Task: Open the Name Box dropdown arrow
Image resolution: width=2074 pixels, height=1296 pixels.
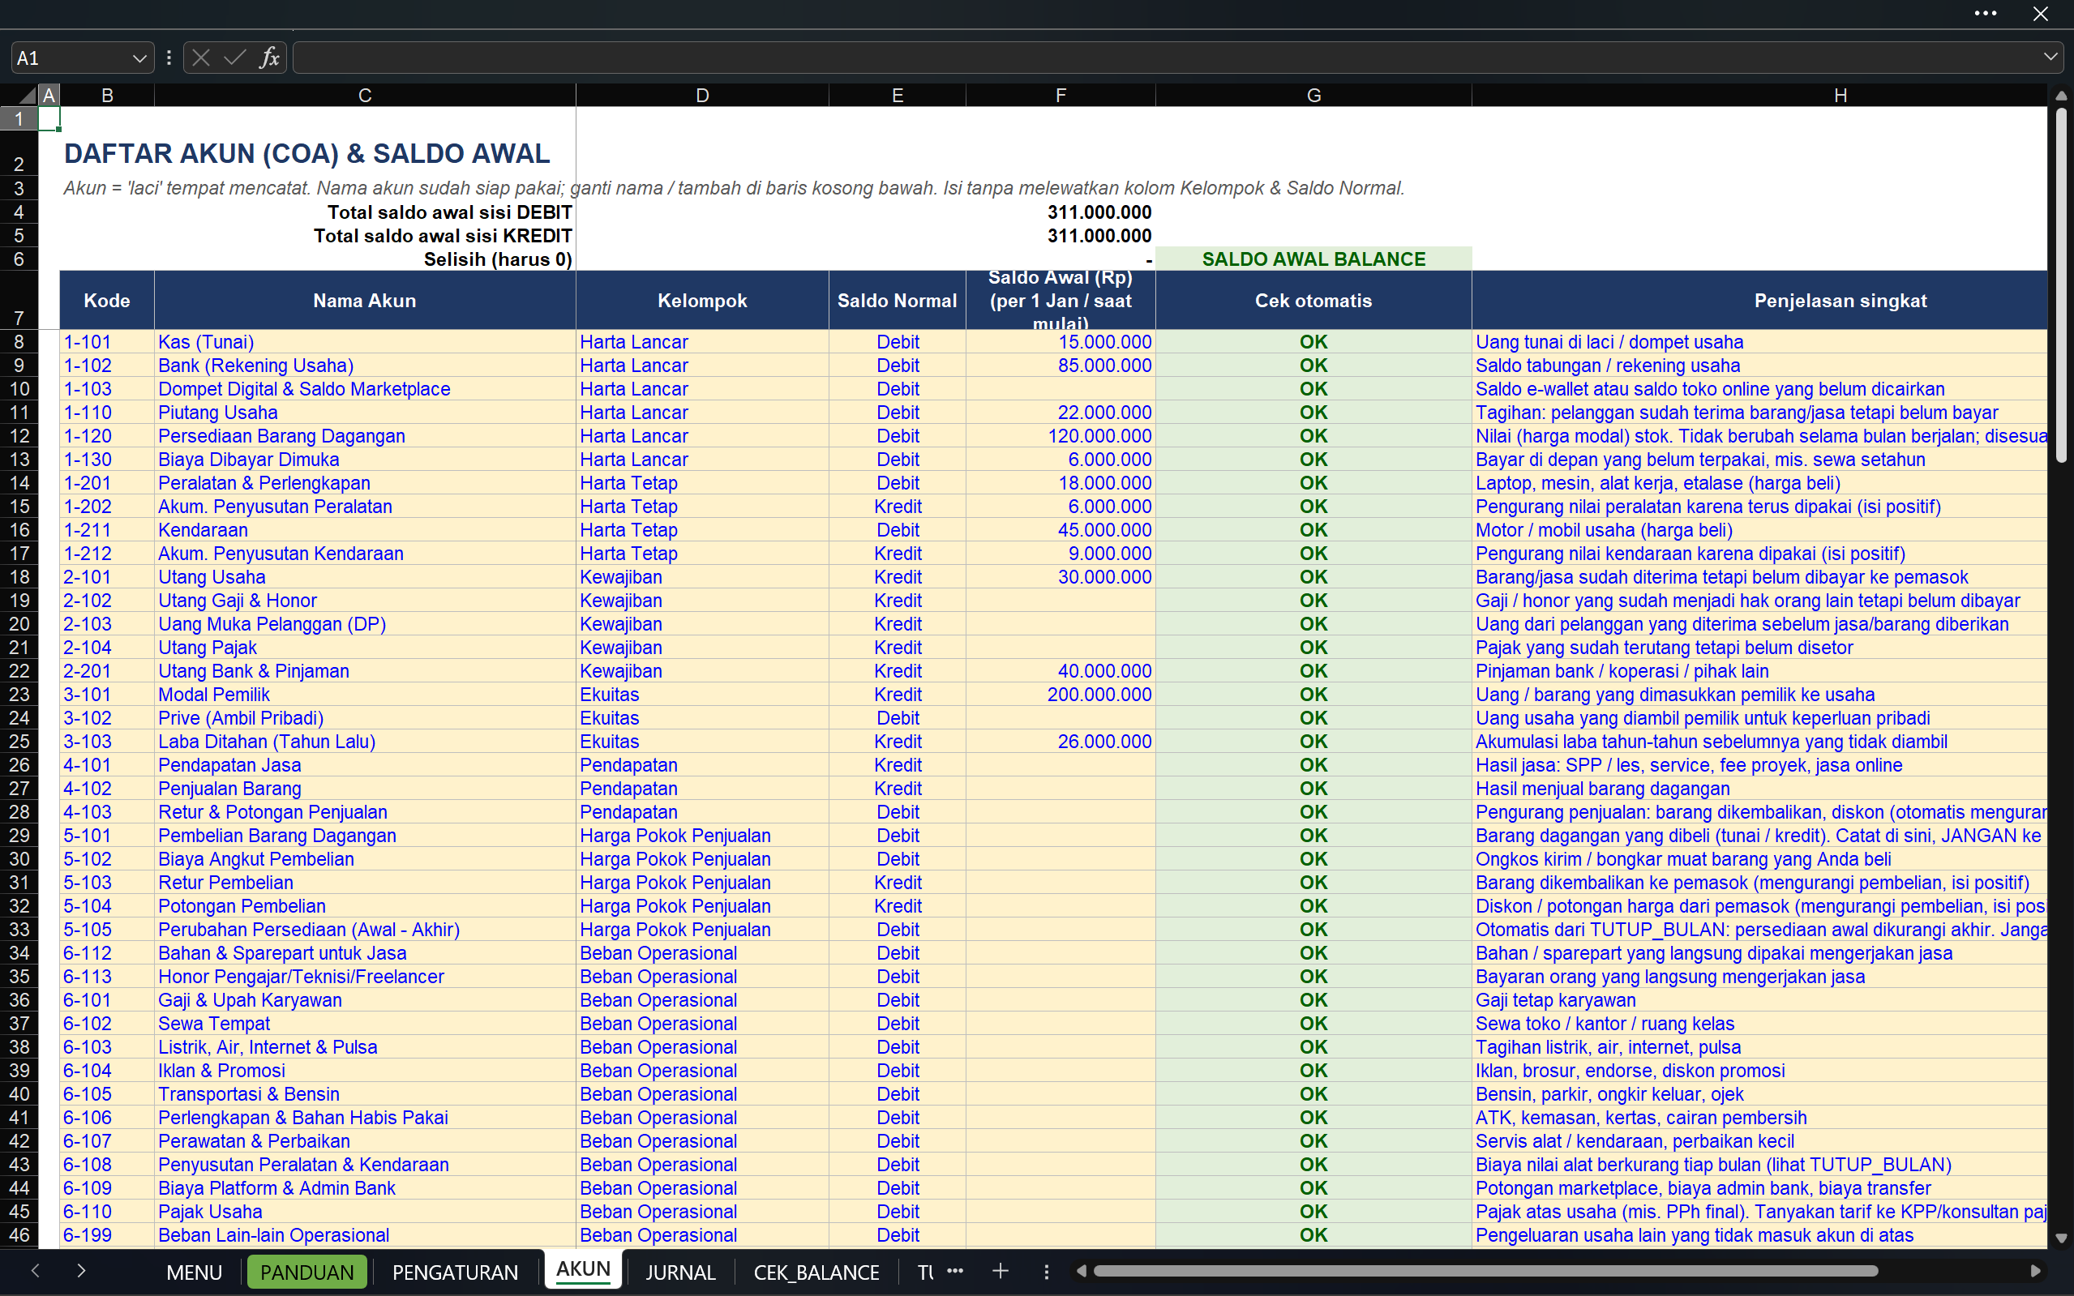Action: (139, 58)
